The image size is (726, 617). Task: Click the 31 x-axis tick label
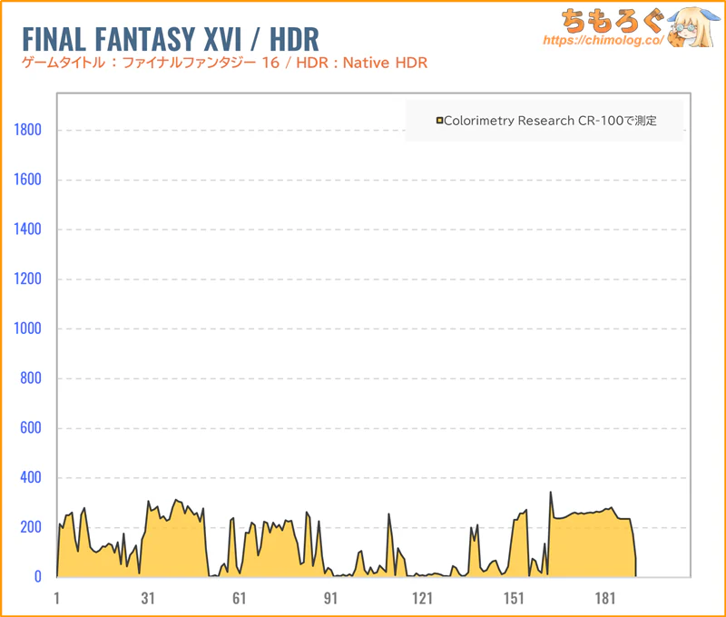148,598
